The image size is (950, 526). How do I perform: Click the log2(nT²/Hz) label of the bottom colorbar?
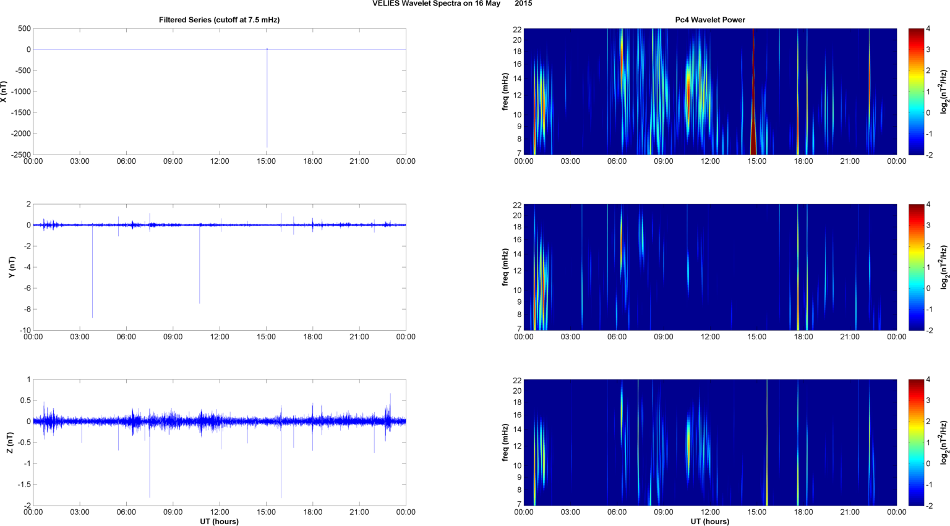tap(944, 443)
